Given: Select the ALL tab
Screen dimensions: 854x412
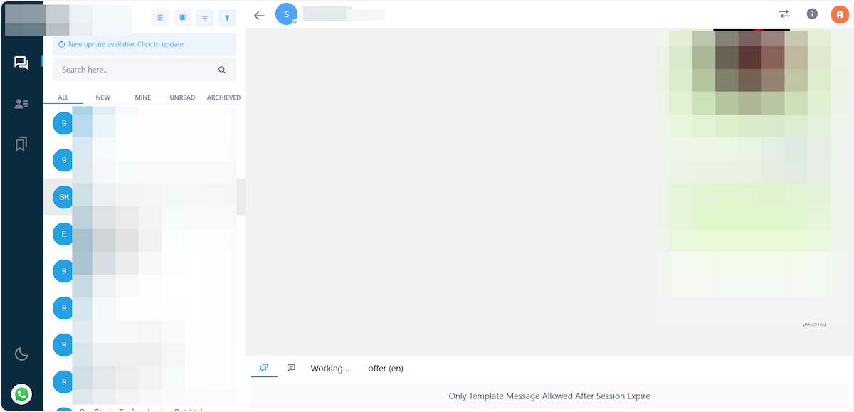Looking at the screenshot, I should [x=63, y=97].
